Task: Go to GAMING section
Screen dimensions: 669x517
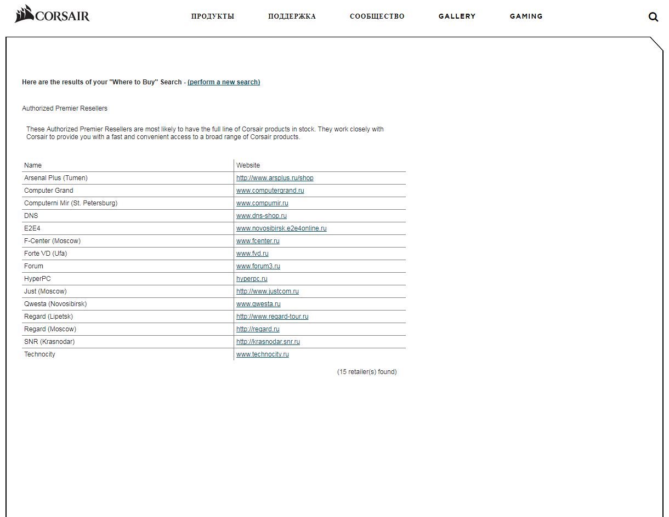Action: pos(526,16)
